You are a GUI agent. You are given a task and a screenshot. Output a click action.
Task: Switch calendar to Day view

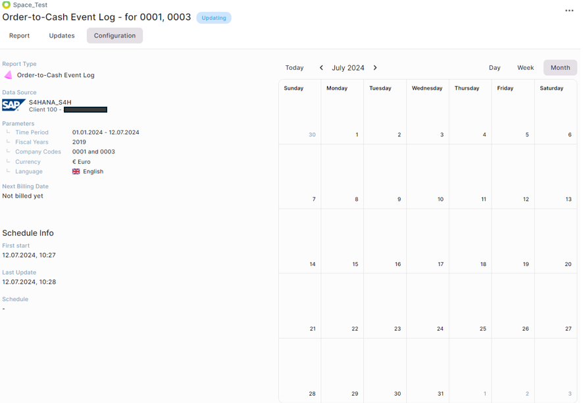tap(494, 67)
